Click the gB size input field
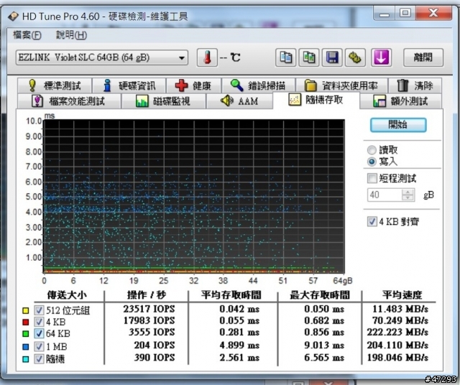 point(385,195)
